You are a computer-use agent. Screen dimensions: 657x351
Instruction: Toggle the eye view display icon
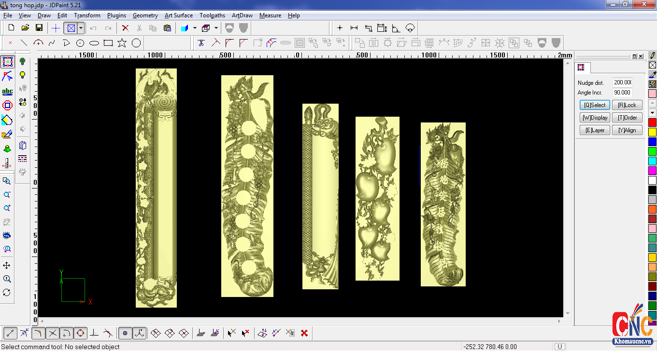7,235
